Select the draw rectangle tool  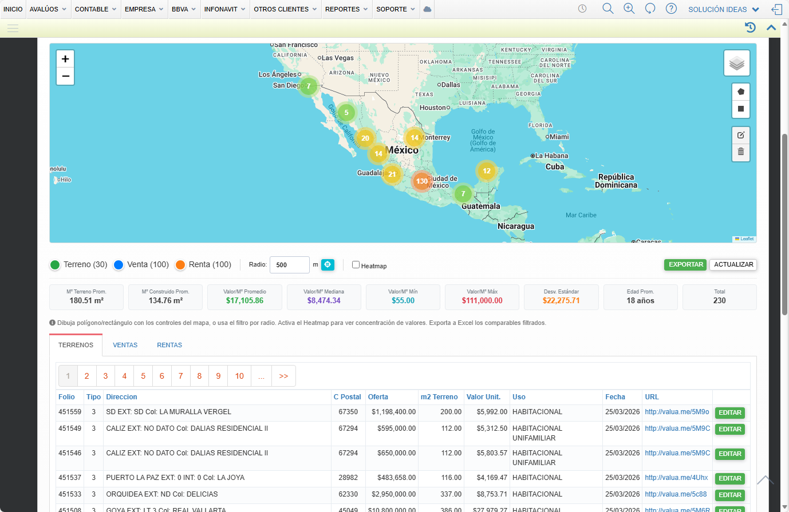click(x=740, y=109)
